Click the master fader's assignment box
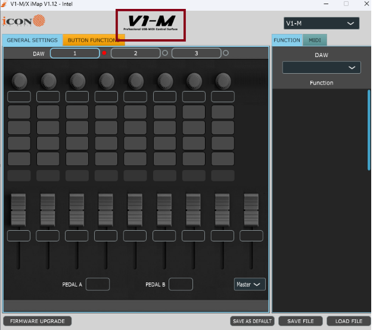 (251, 235)
